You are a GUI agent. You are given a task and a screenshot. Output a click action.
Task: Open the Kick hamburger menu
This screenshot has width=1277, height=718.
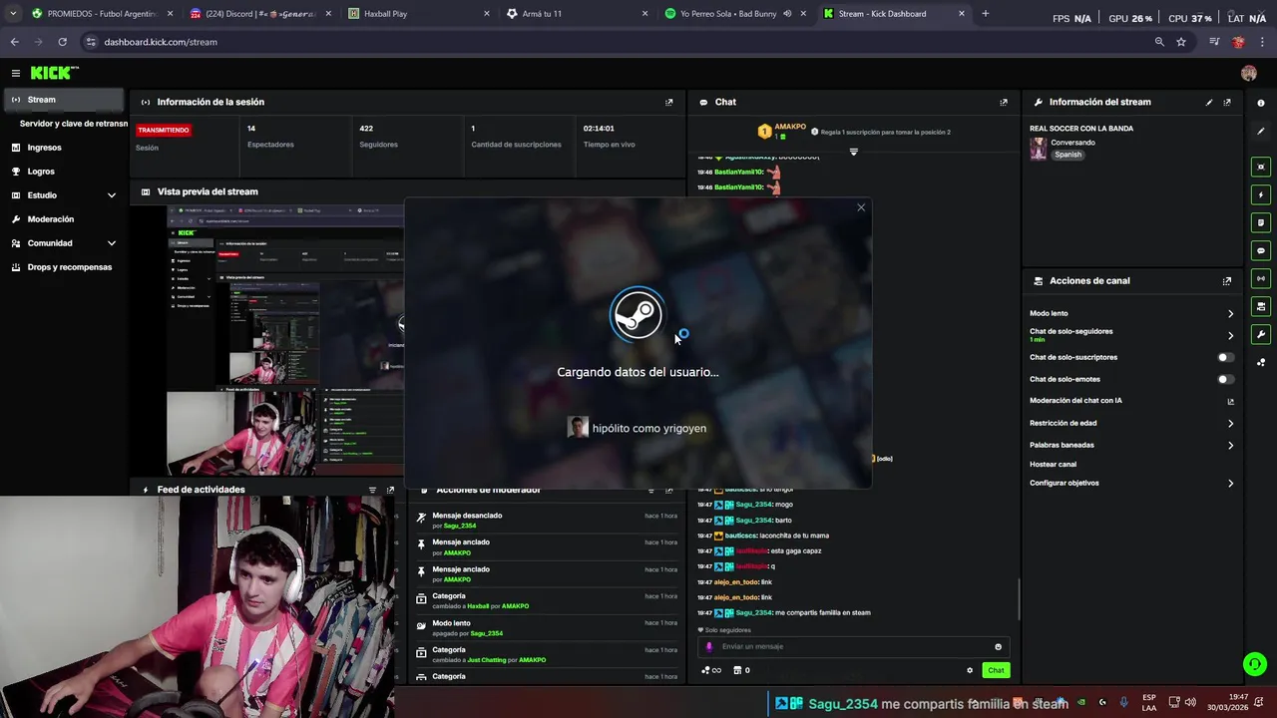point(16,73)
